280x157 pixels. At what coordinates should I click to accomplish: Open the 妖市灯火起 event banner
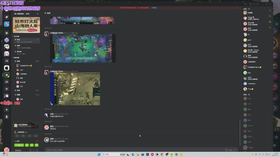click(x=26, y=25)
